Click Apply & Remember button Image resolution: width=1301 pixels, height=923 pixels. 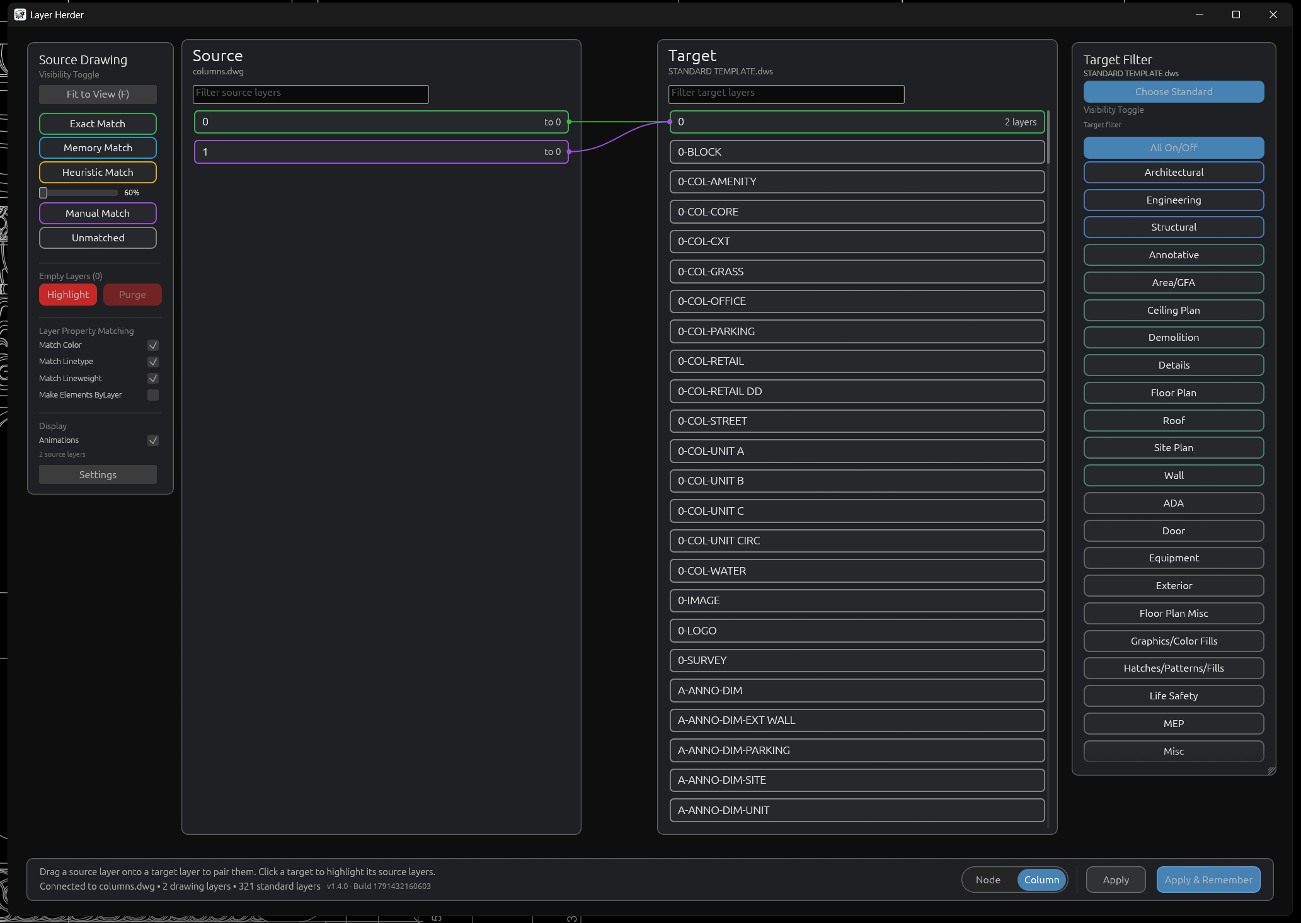tap(1208, 880)
